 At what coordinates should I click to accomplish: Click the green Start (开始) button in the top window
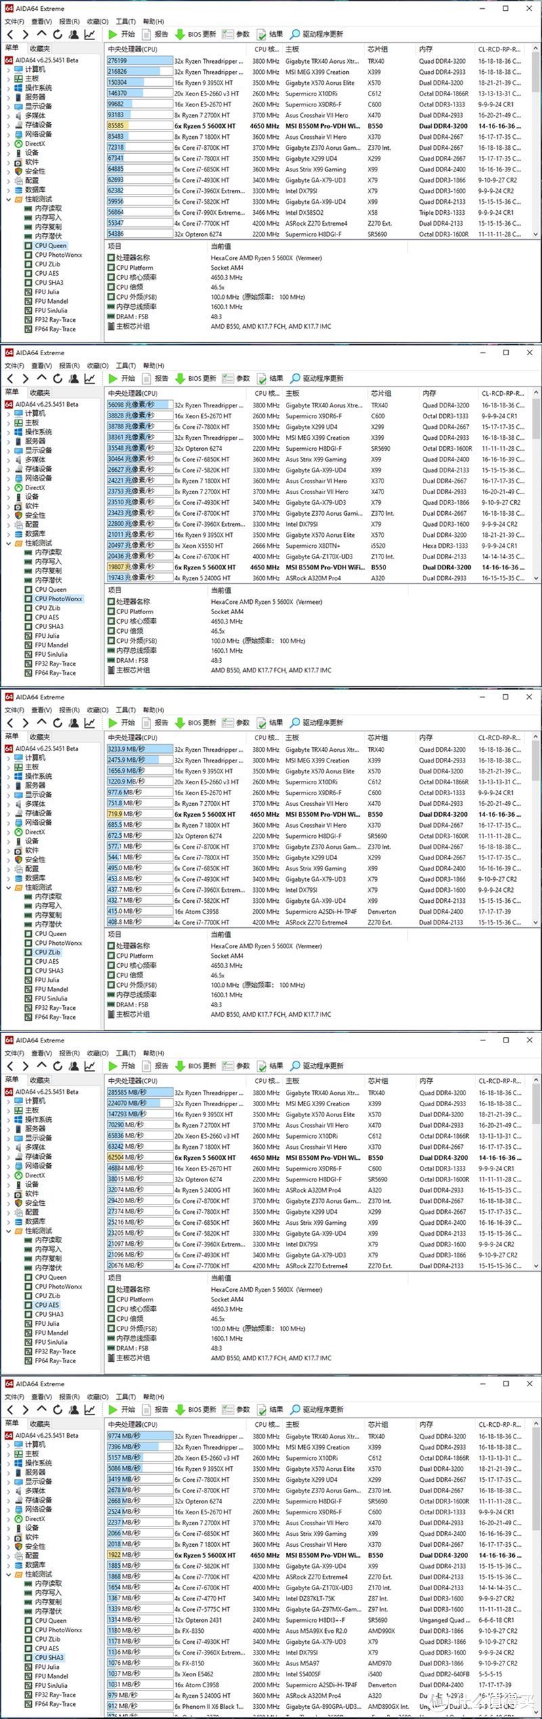(x=122, y=34)
